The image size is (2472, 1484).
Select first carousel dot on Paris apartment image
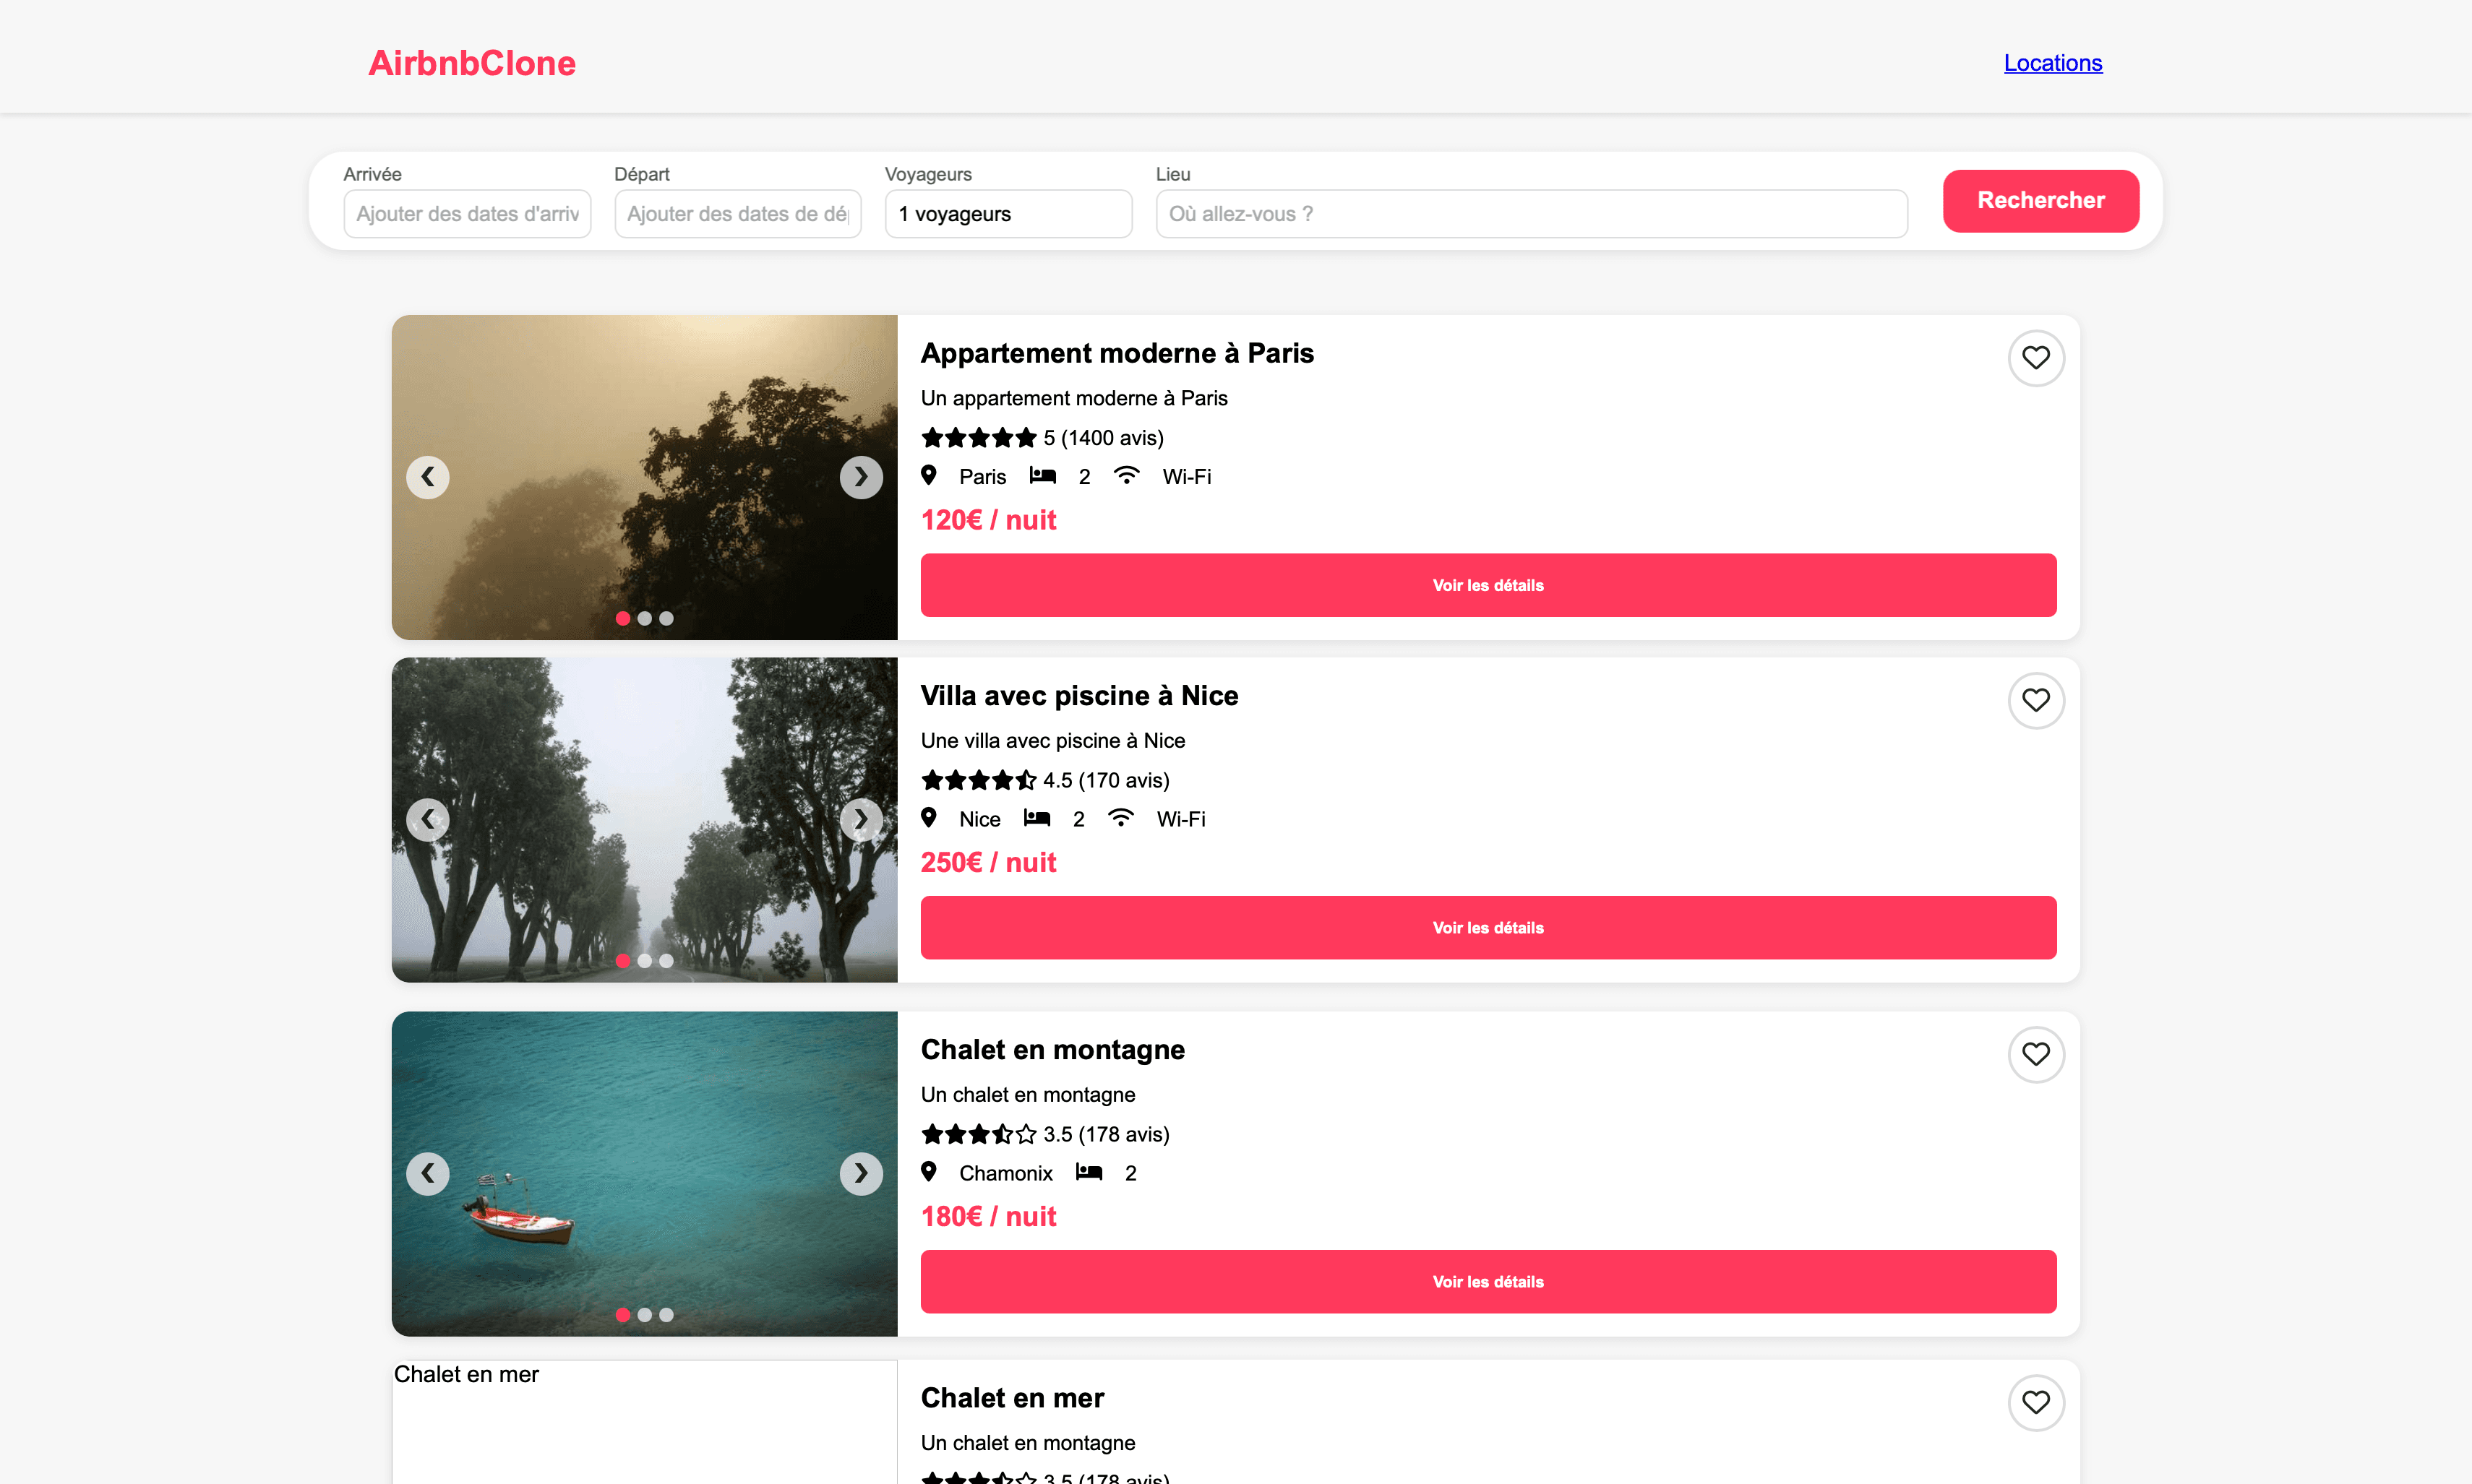click(622, 618)
